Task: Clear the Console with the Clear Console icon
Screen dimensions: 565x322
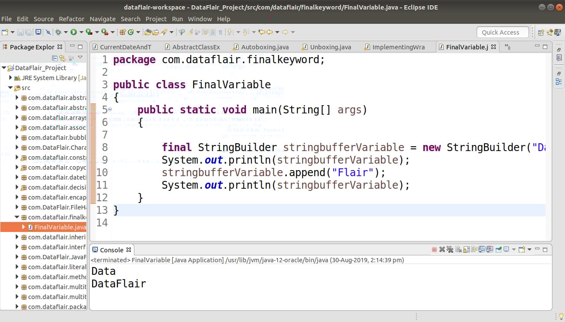Action: (x=458, y=249)
